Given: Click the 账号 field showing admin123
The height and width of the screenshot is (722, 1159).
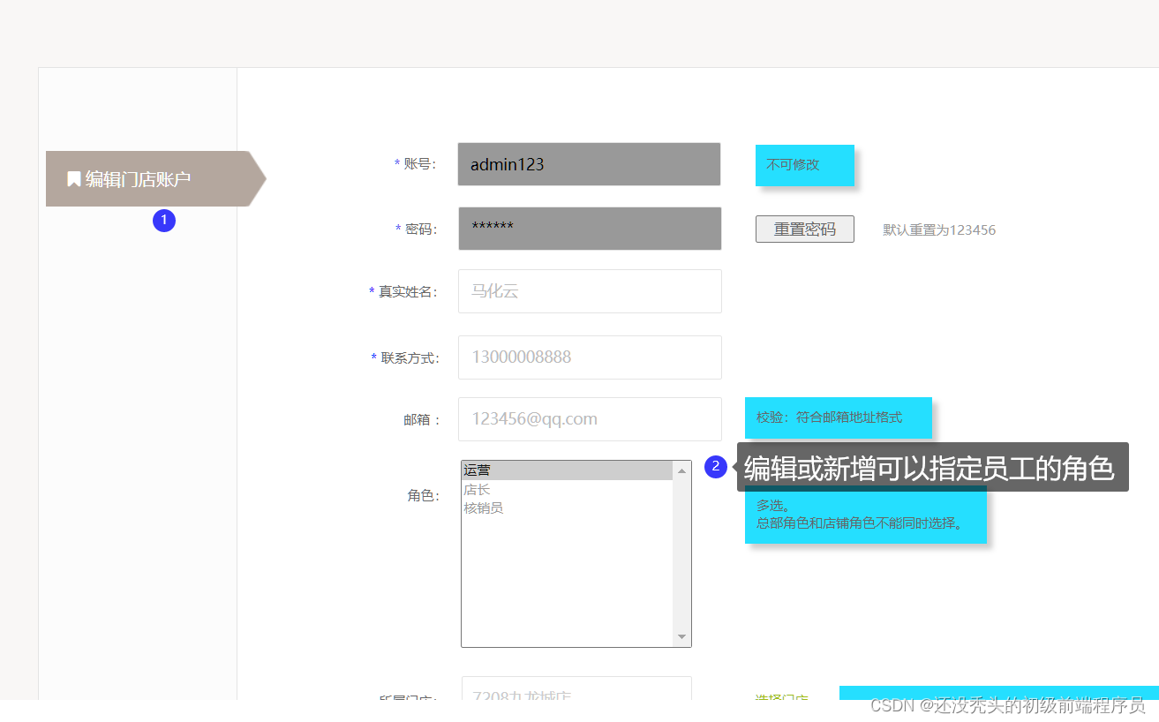Looking at the screenshot, I should point(589,164).
